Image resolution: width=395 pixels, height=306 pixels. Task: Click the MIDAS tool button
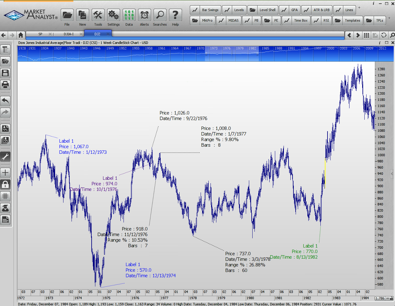[x=229, y=20]
